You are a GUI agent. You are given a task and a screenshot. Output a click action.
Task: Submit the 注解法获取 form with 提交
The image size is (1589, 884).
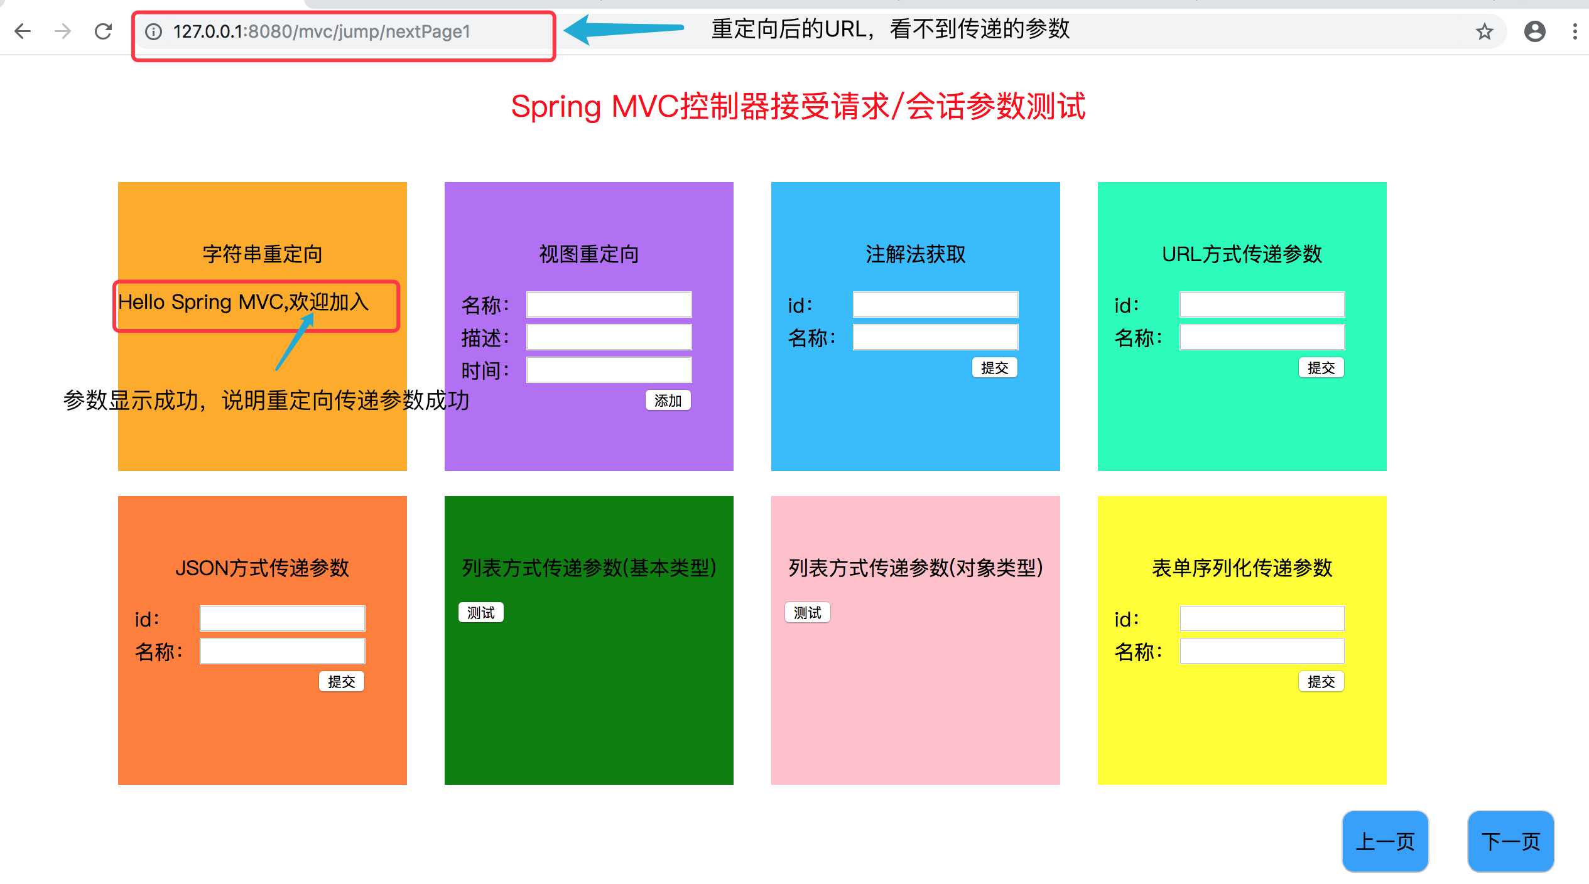(x=994, y=368)
